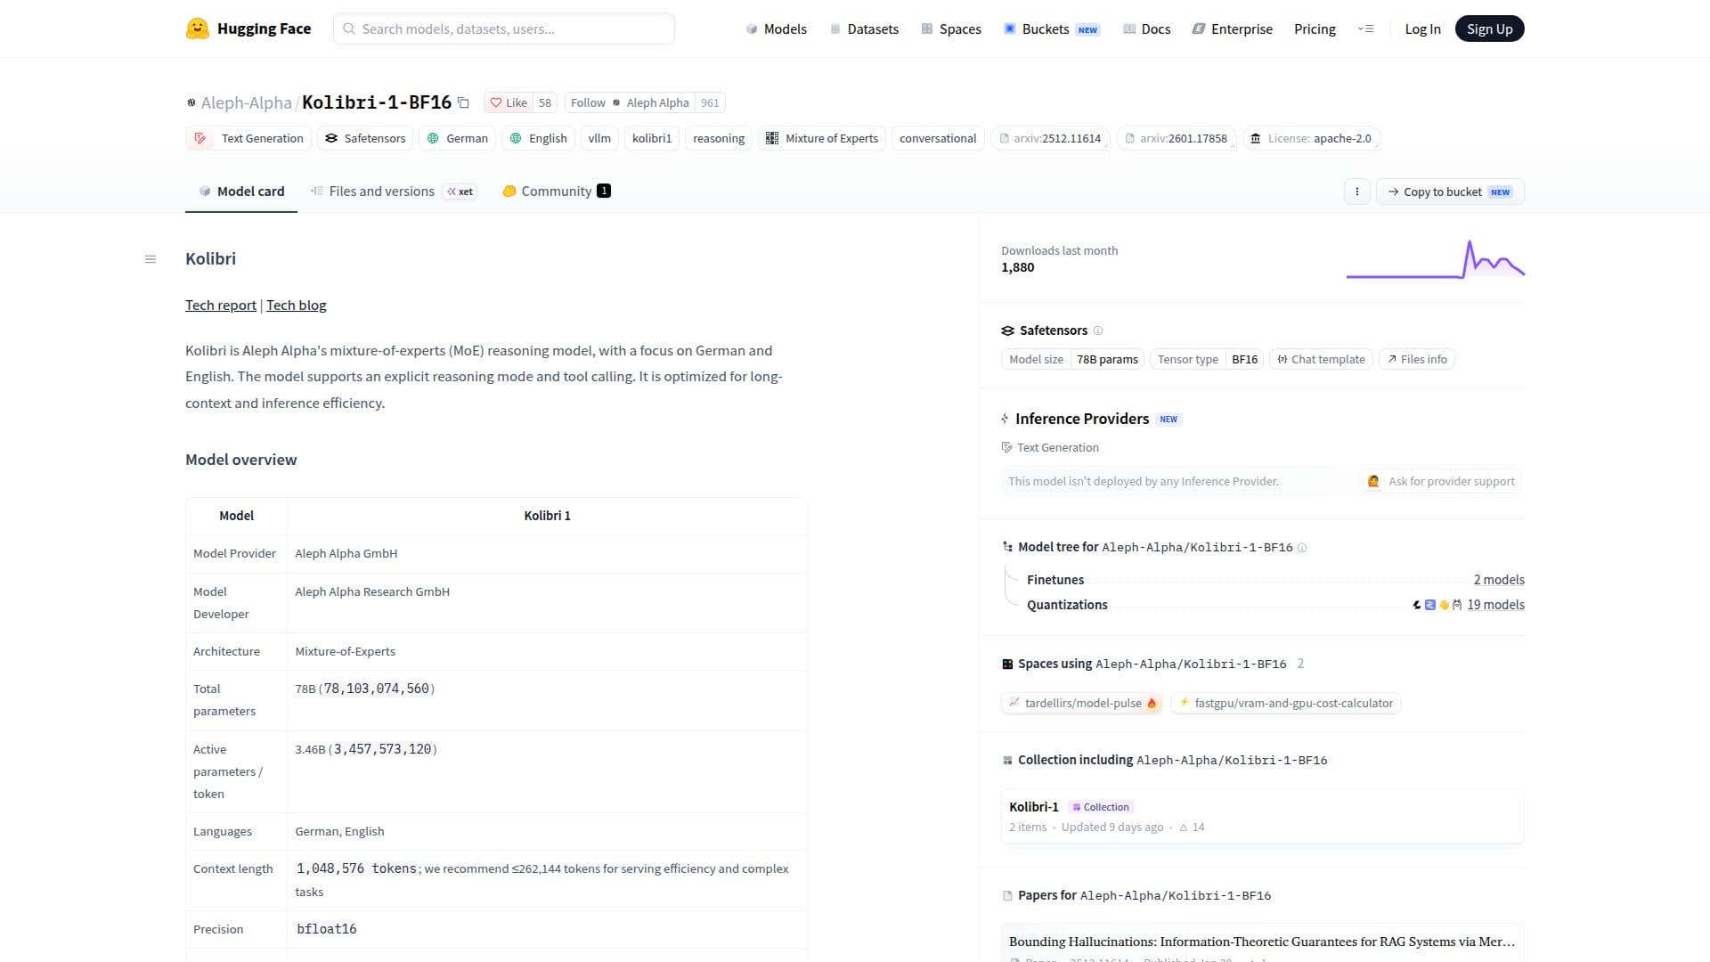Open the Tech report link
This screenshot has width=1710, height=962.
221,305
